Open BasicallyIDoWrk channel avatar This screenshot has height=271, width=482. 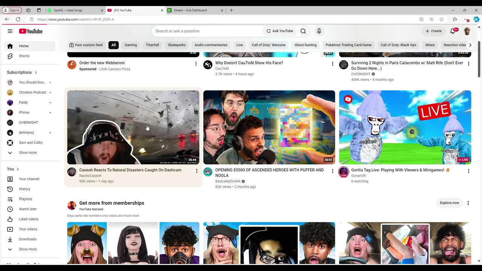coord(208,172)
